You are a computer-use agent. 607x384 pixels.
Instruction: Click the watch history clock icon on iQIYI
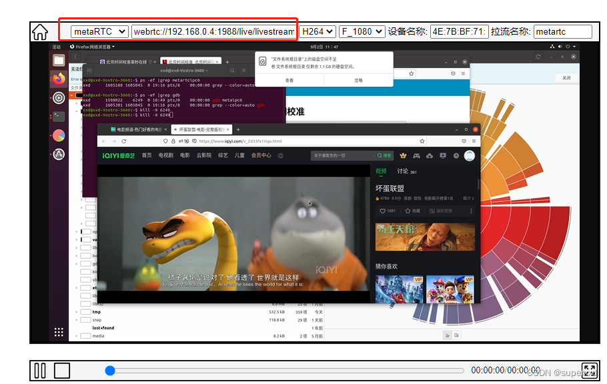pos(456,155)
